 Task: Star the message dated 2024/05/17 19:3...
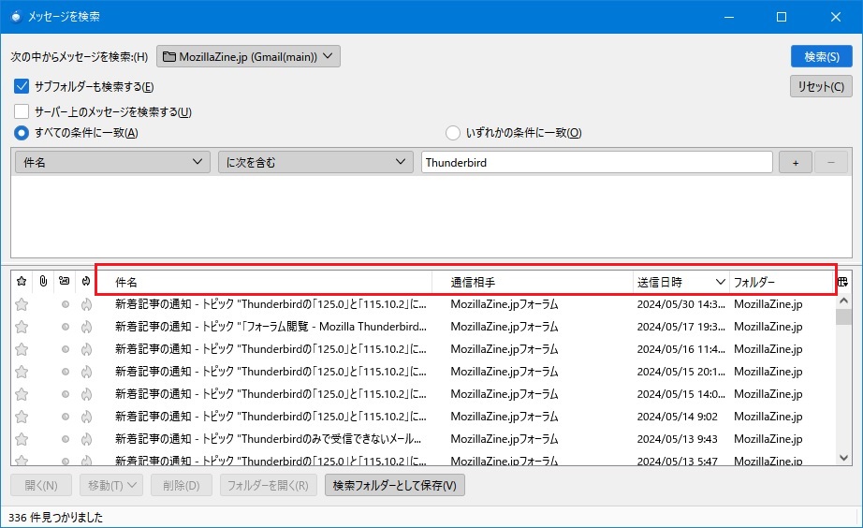[22, 327]
